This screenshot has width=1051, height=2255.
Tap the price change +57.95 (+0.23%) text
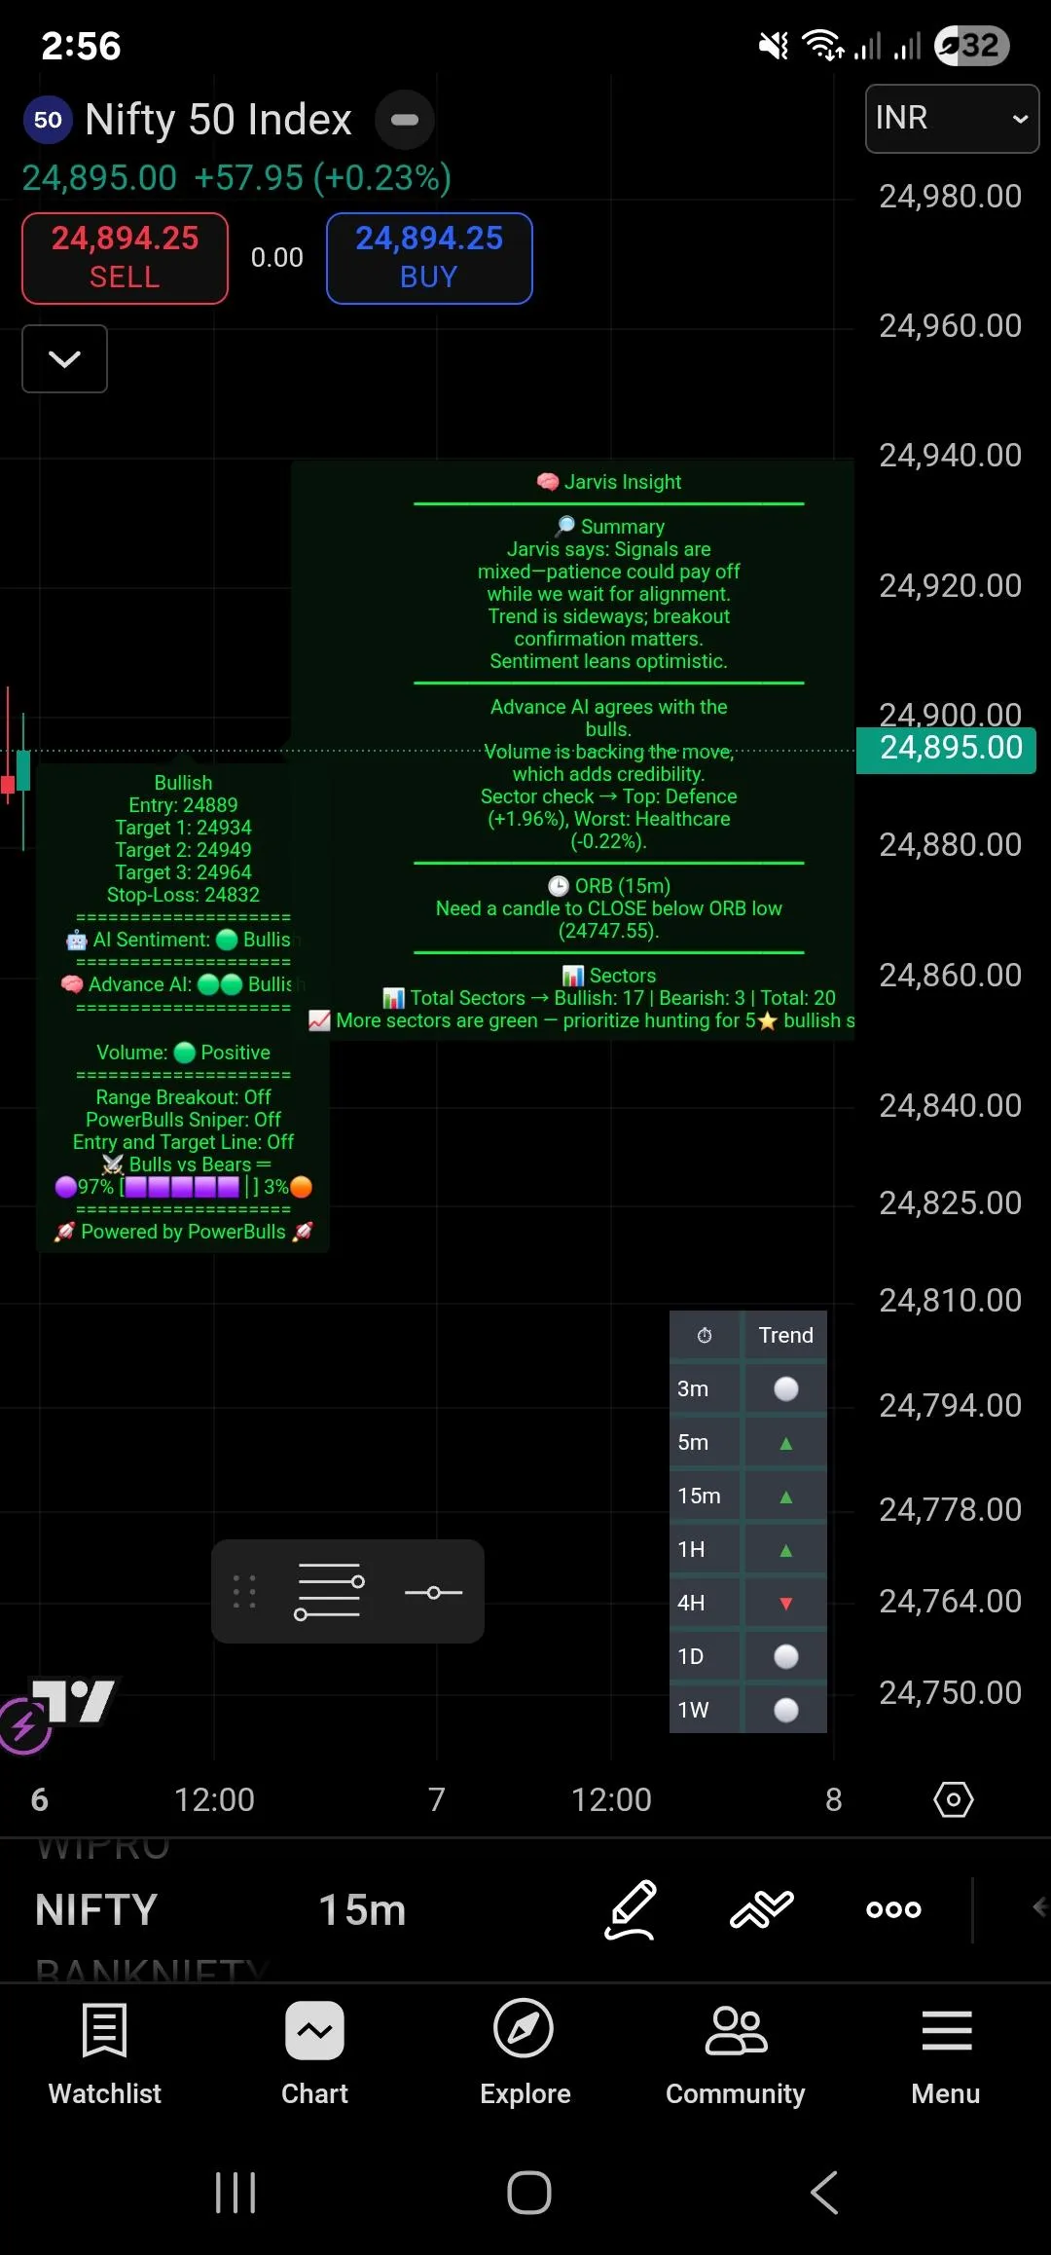(322, 178)
